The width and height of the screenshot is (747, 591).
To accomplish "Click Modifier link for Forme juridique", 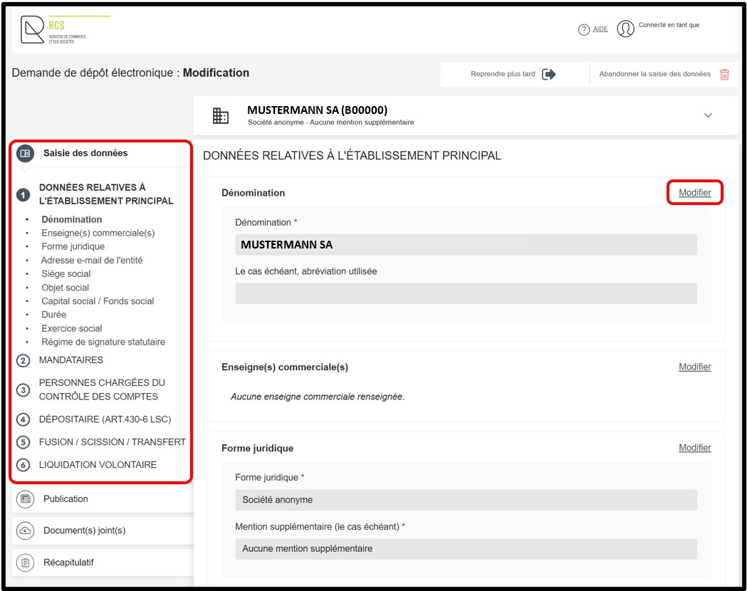I will coord(694,448).
